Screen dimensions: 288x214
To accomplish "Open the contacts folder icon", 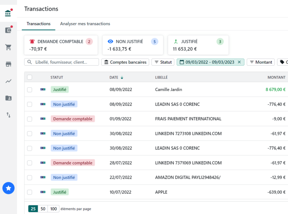I will (8, 98).
